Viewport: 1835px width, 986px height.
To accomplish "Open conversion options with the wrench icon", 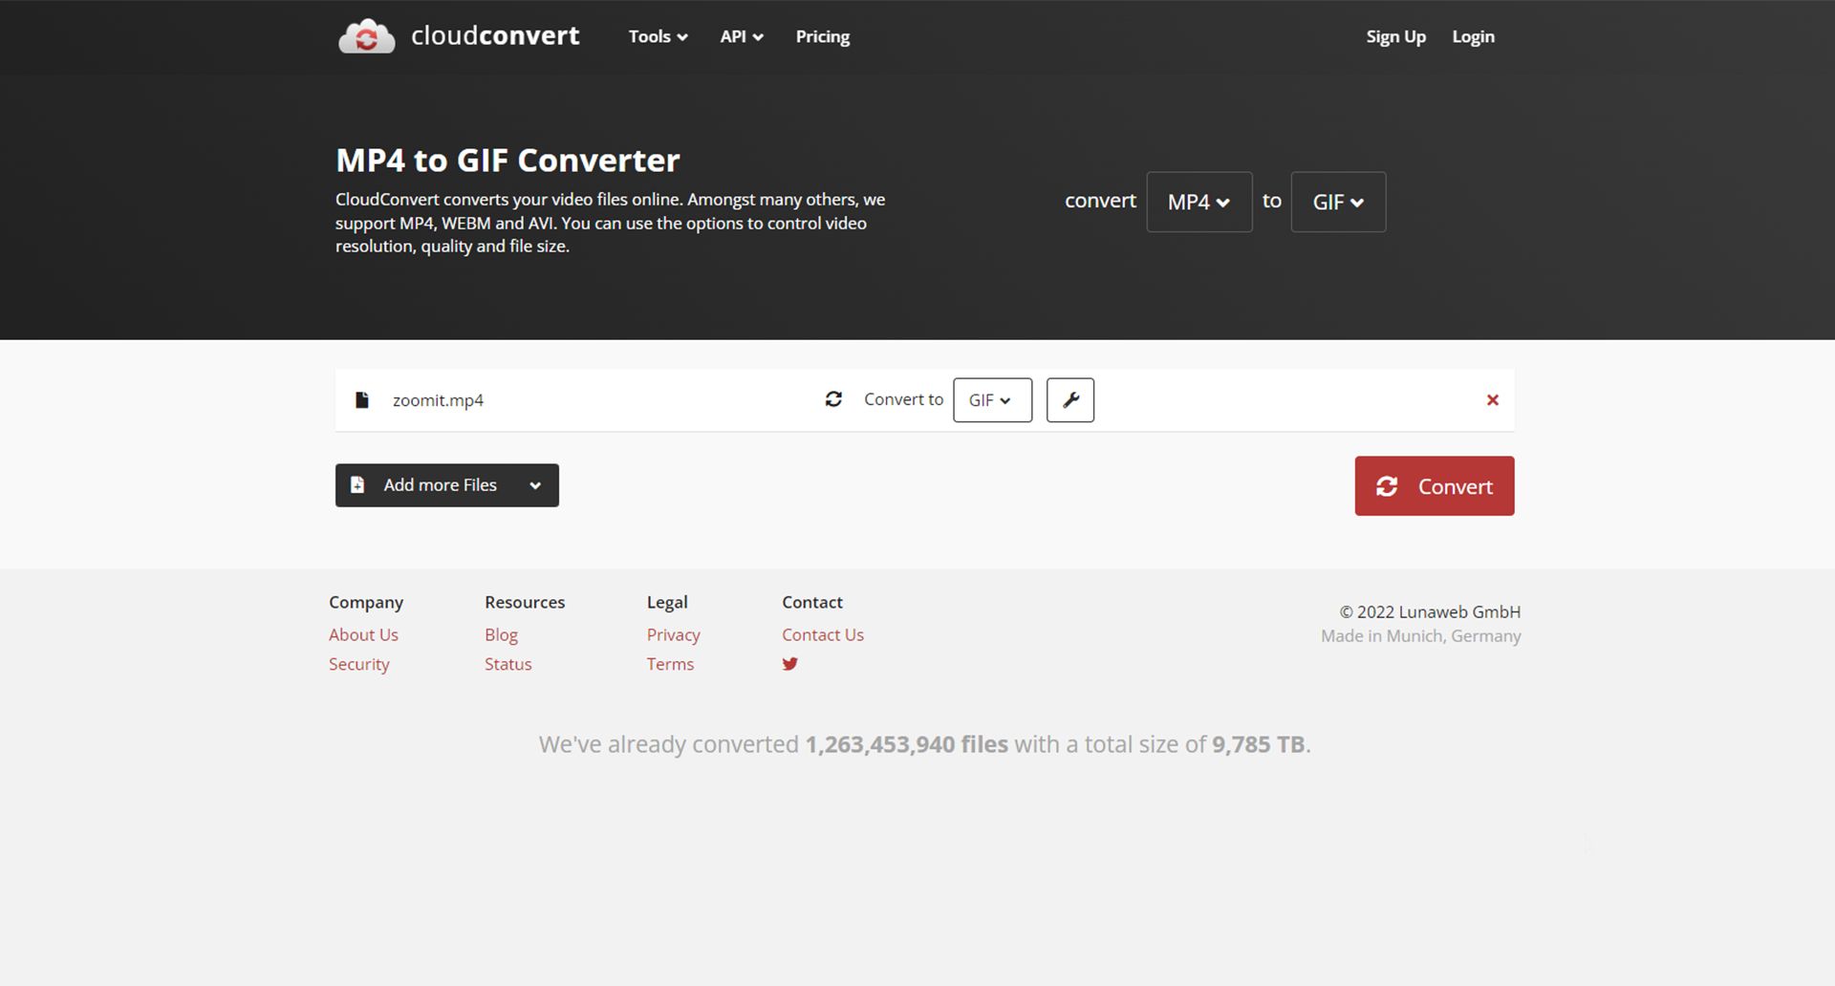I will click(x=1069, y=400).
